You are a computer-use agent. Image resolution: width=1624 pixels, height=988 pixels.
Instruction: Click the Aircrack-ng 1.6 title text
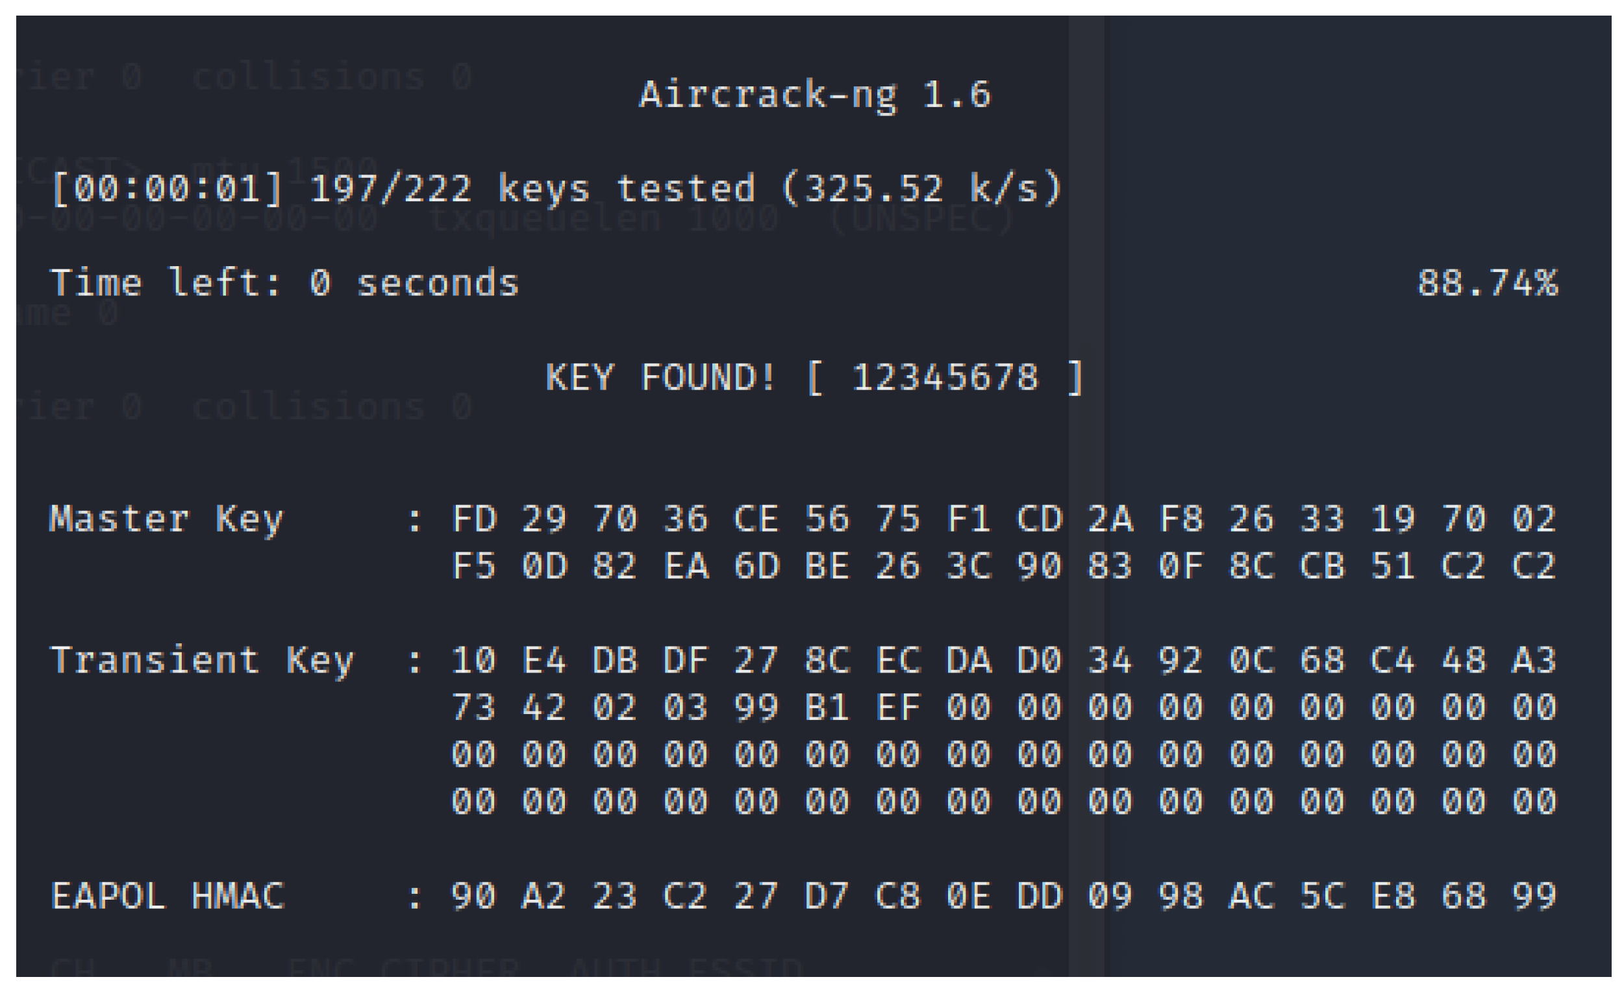coord(815,94)
